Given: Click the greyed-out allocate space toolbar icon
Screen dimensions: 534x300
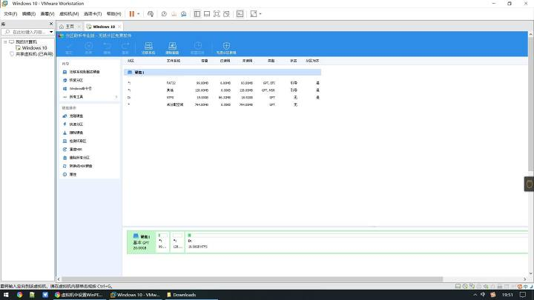Looking at the screenshot, I should pos(197,48).
